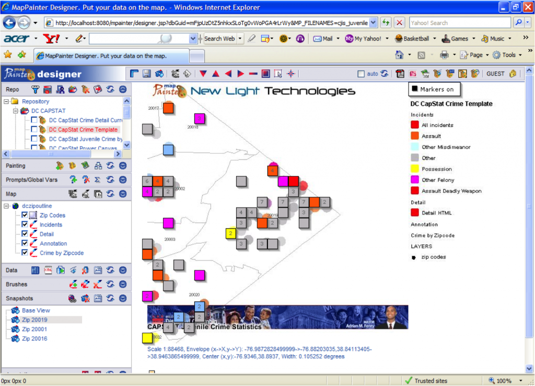This screenshot has width=535, height=386.
Task: Click the add painting icon in Painting panel
Action: tap(60, 166)
